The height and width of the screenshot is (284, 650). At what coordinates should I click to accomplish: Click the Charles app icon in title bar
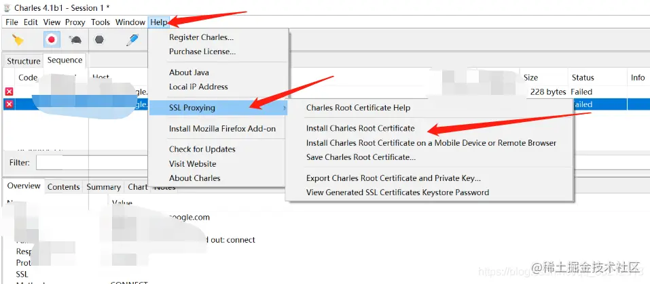(7, 8)
